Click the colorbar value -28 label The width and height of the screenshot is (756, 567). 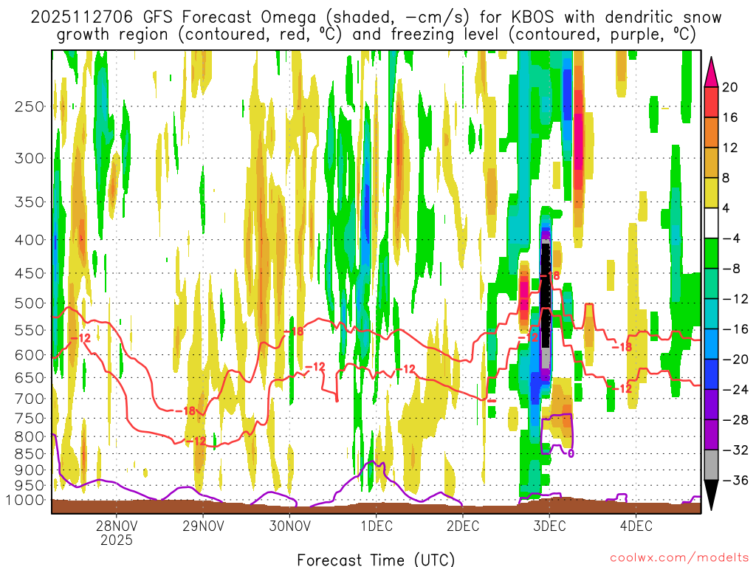tap(735, 420)
